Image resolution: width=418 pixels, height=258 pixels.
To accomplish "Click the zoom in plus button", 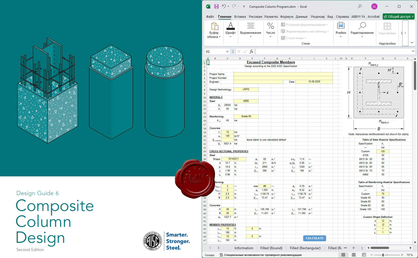I will tap(402, 255).
